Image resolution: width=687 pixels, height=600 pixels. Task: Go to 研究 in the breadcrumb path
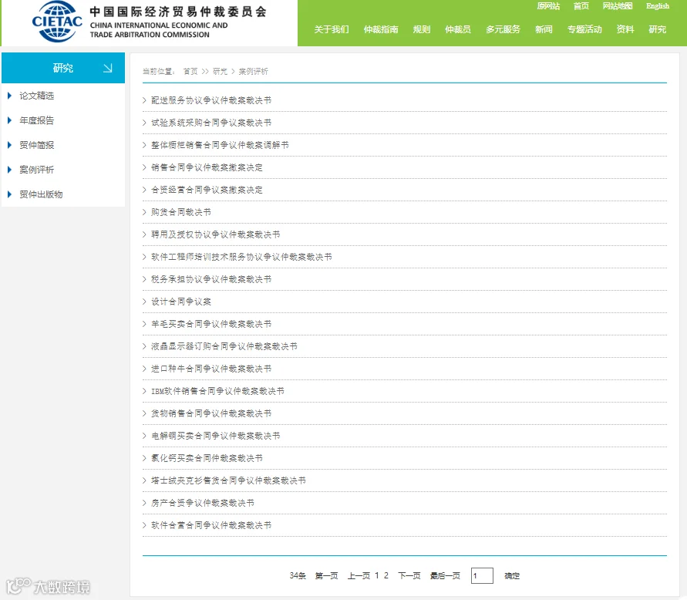220,72
